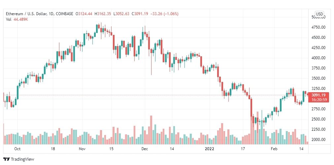Click the TradingView logo icon
The image size is (334, 165).
7,159
